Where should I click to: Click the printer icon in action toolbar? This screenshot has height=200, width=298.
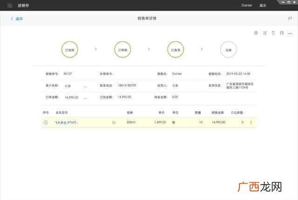click(x=282, y=33)
